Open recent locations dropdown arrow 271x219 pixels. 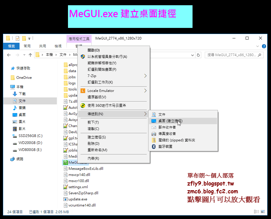tap(24, 55)
